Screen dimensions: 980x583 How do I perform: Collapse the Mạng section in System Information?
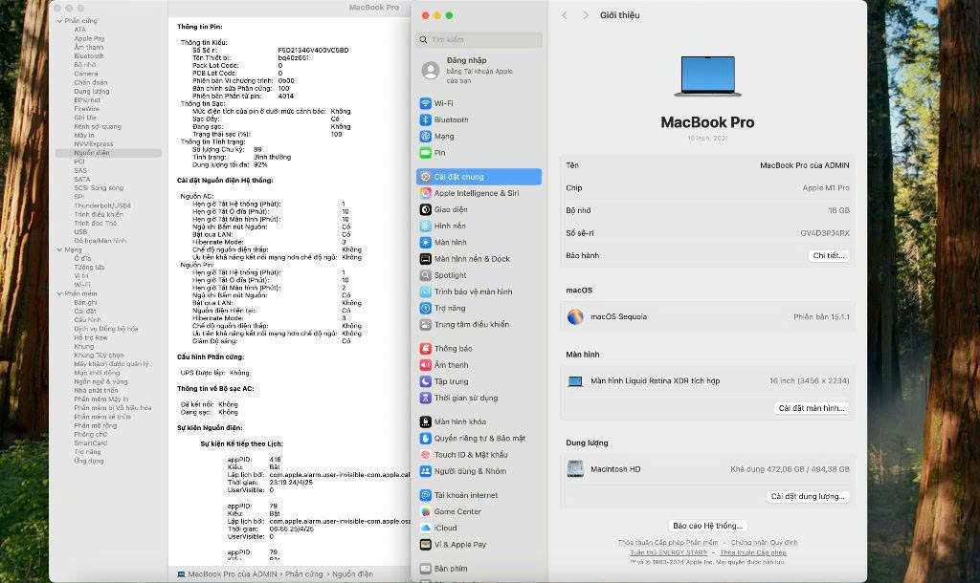tap(60, 250)
